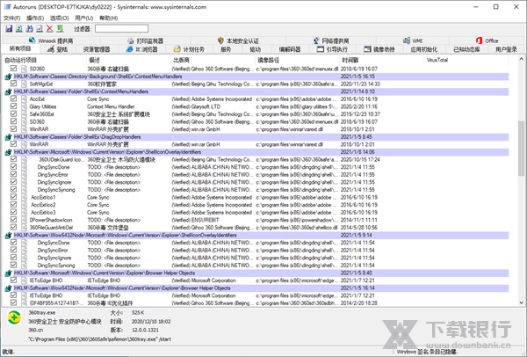Image resolution: width=527 pixels, height=357 pixels.
Task: Open the 帮助(H) menu
Action: [109, 18]
